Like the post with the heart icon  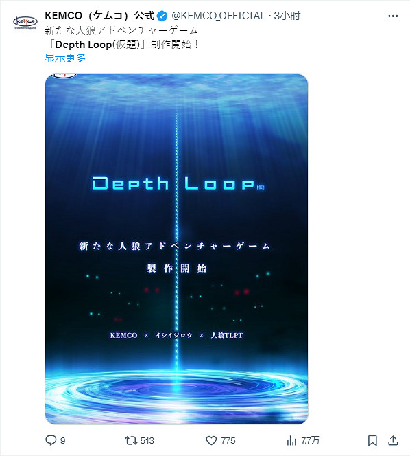pos(211,441)
